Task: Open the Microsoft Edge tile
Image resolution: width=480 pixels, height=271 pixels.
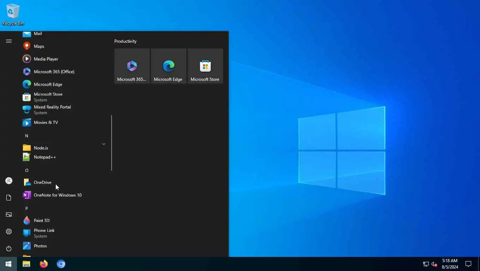Action: pos(169,66)
